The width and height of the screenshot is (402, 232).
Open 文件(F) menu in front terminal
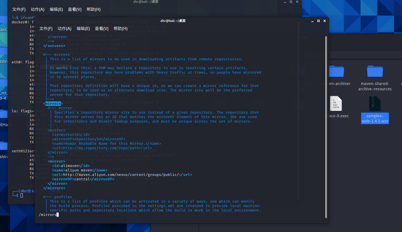pyautogui.click(x=46, y=29)
